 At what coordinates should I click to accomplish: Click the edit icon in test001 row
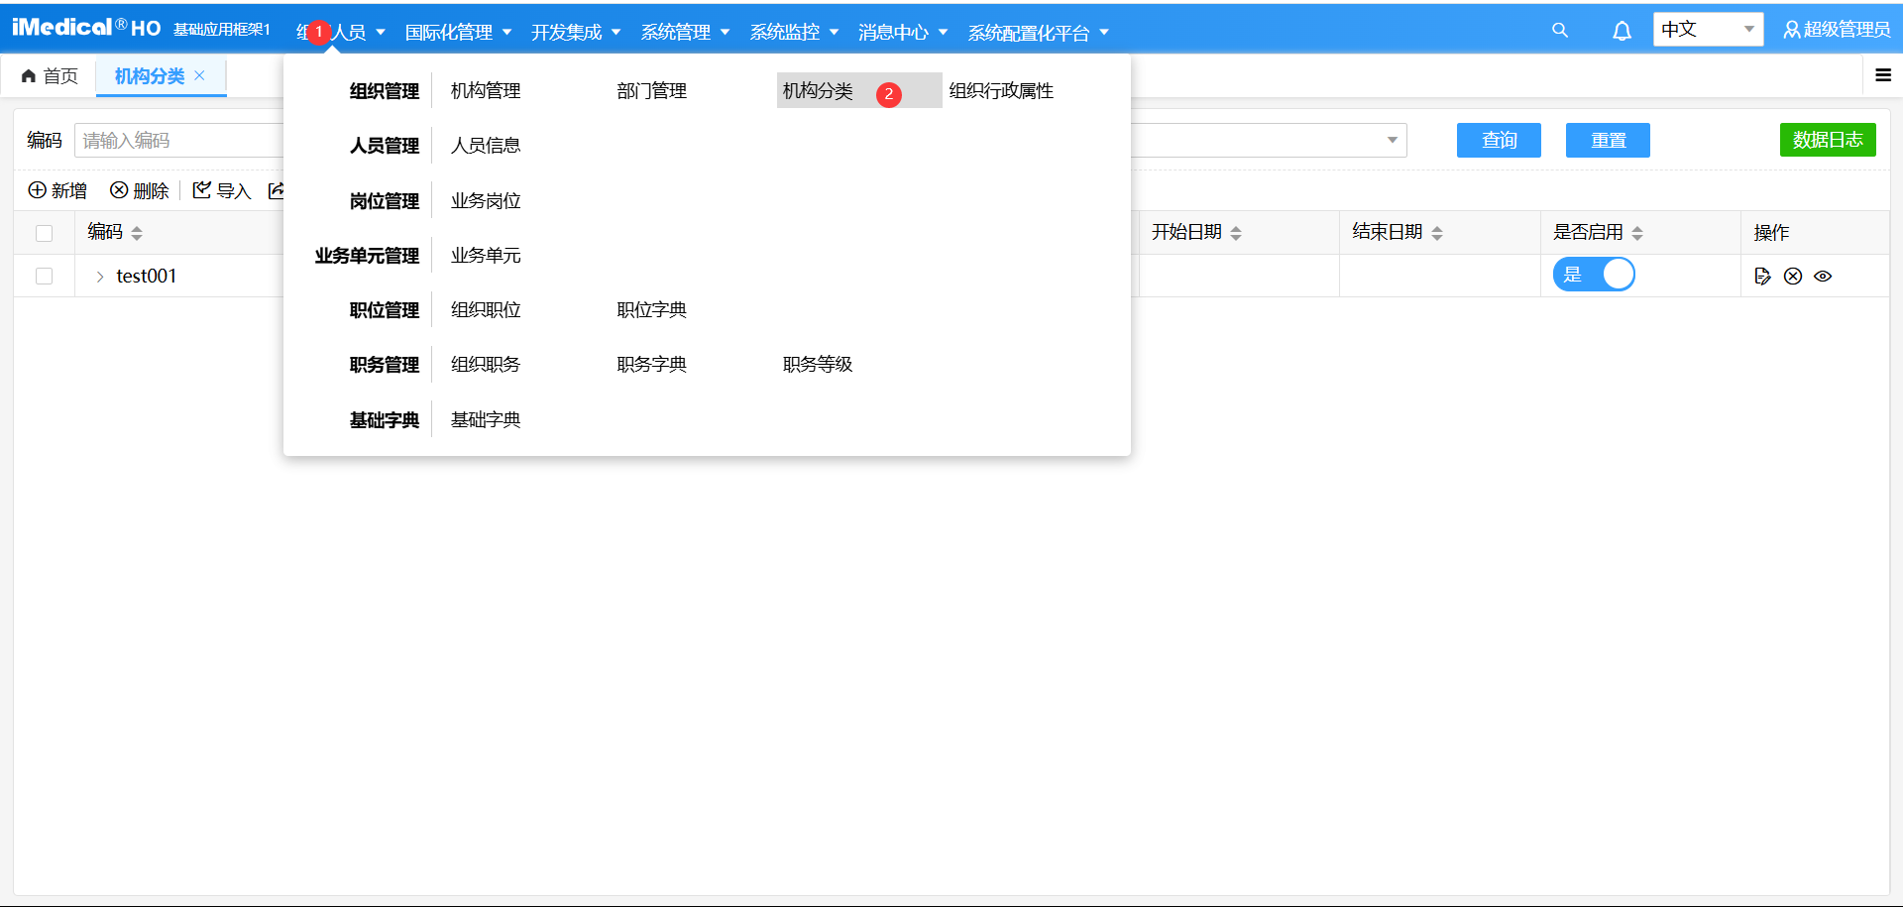tap(1762, 277)
